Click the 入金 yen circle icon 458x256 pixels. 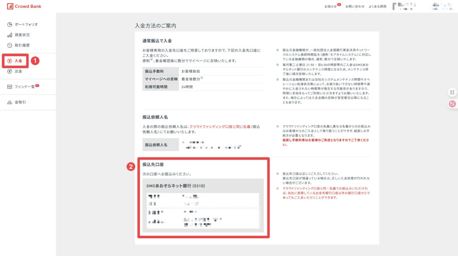click(10, 60)
